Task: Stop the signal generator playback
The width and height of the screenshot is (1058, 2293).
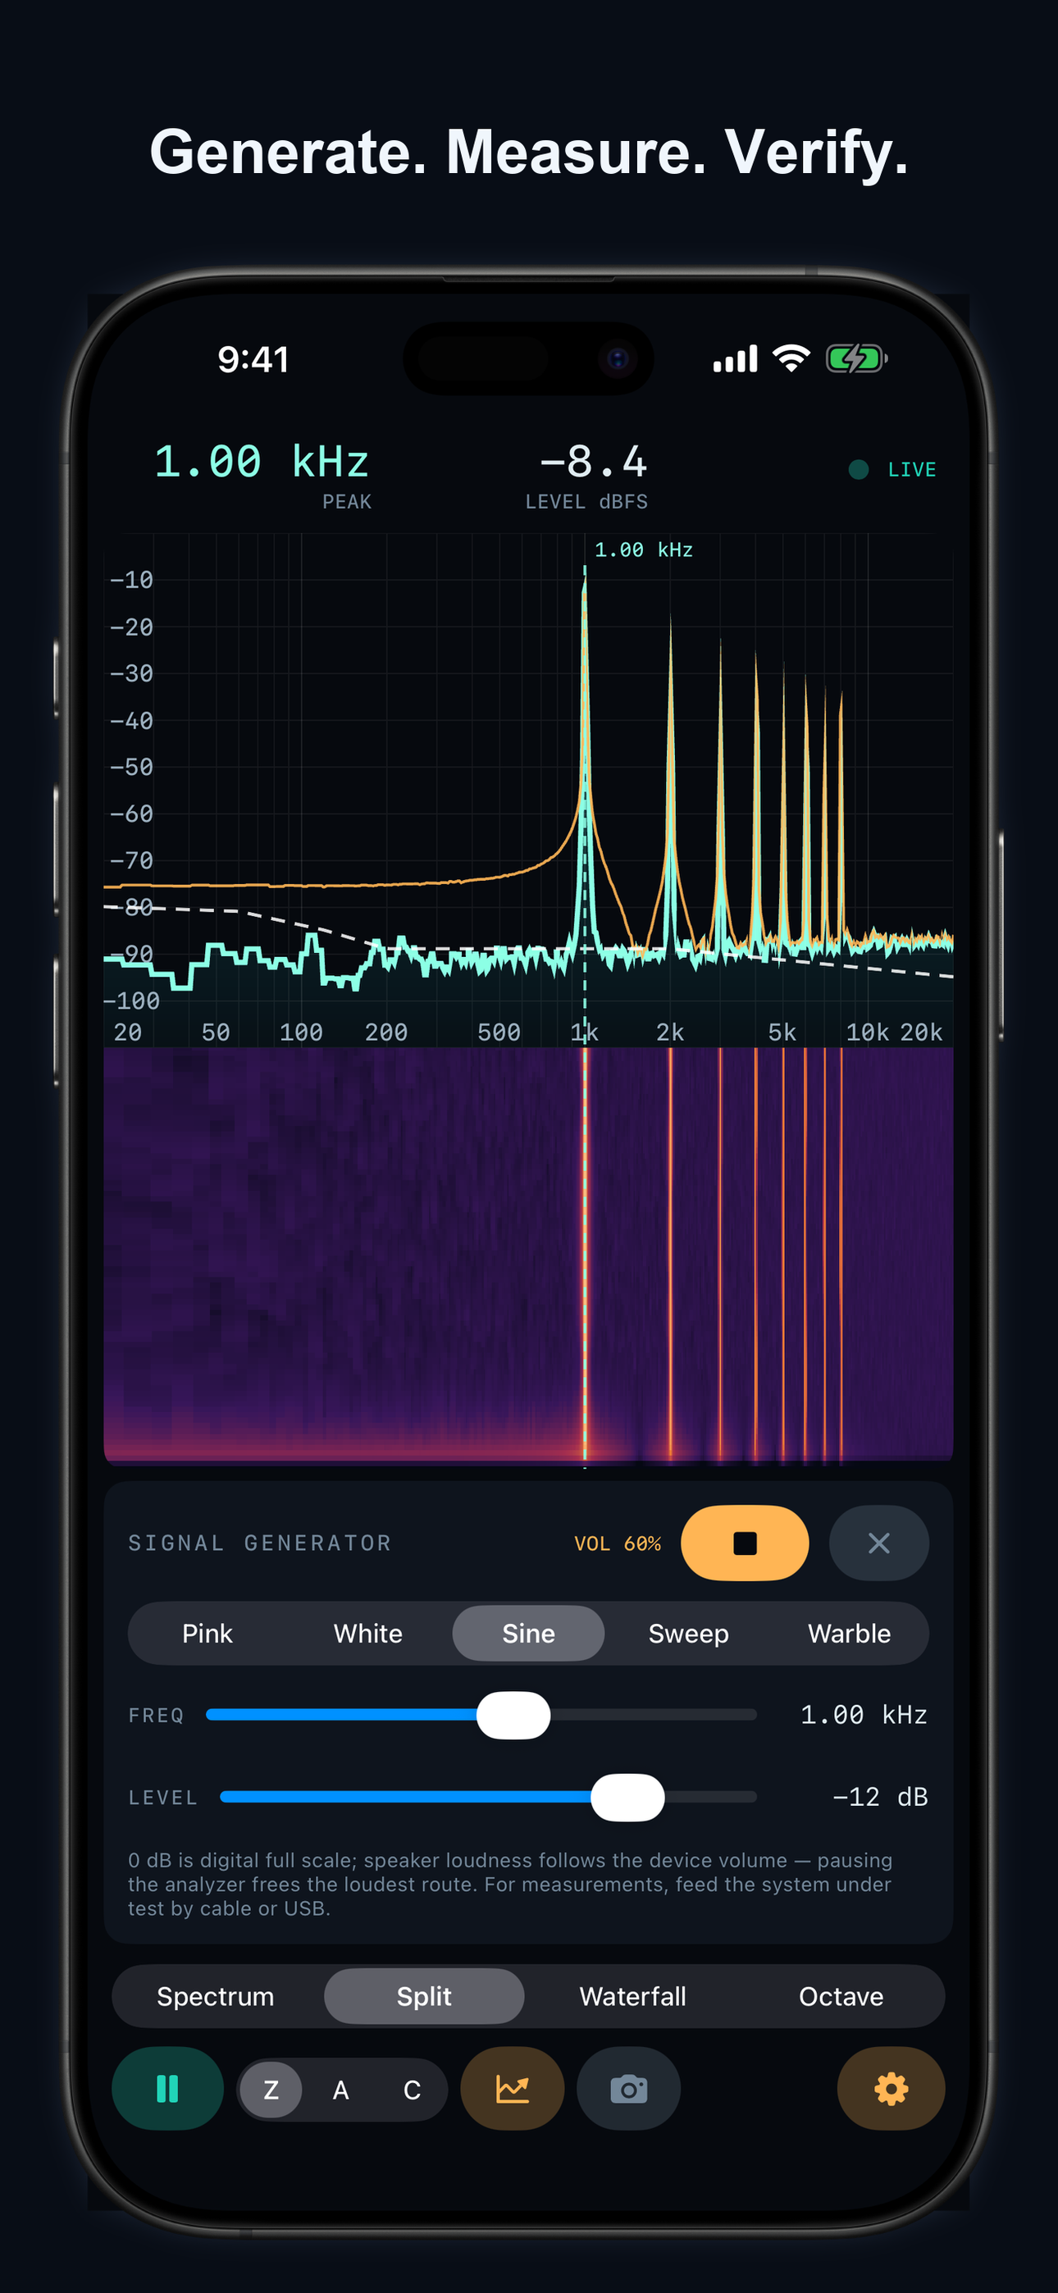Action: click(x=745, y=1543)
